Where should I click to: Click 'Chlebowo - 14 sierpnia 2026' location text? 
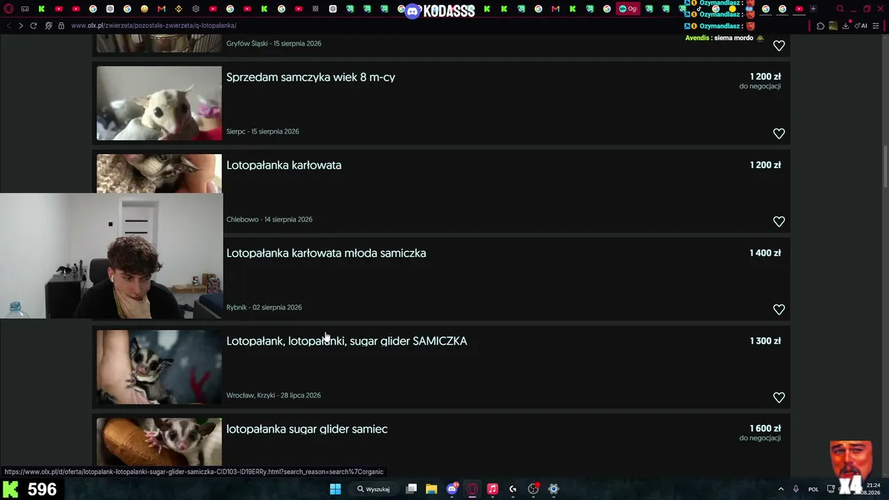269,219
